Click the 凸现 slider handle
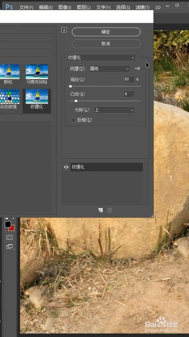189x337 pixels. click(76, 101)
